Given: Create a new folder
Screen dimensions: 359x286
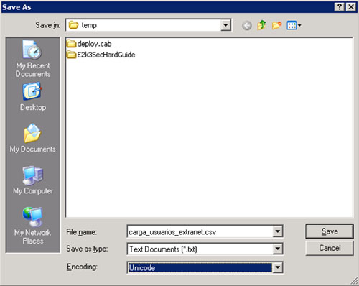Looking at the screenshot, I should click(x=276, y=25).
